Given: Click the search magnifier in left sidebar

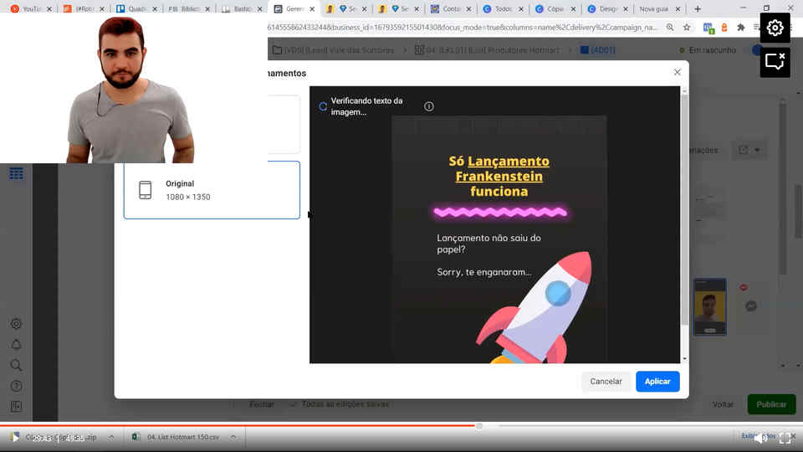Looking at the screenshot, I should pos(16,366).
